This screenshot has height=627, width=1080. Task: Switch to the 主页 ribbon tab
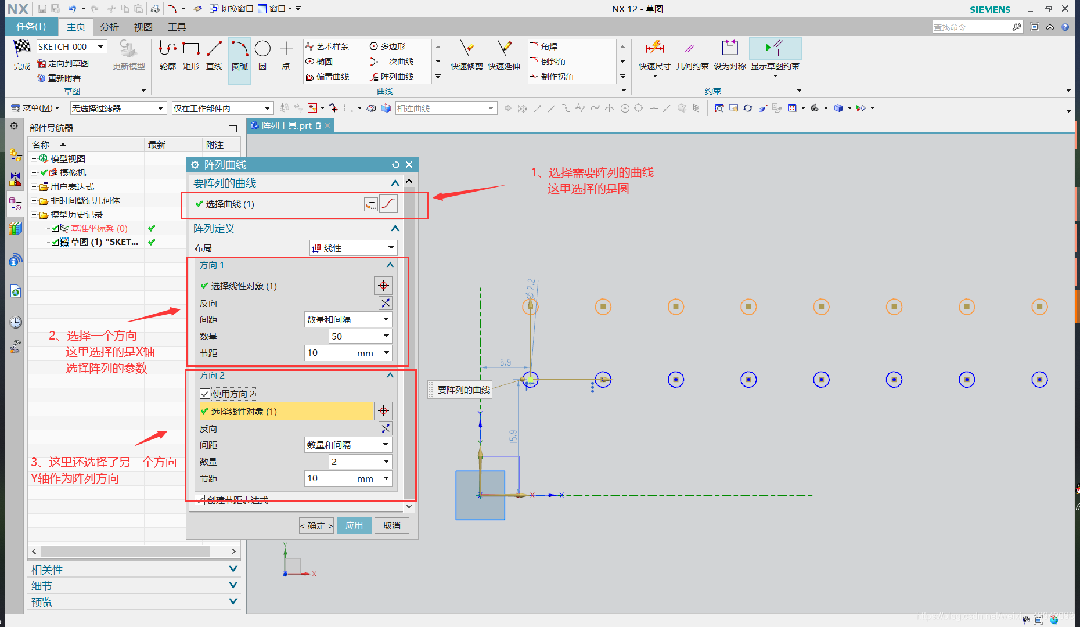point(76,27)
